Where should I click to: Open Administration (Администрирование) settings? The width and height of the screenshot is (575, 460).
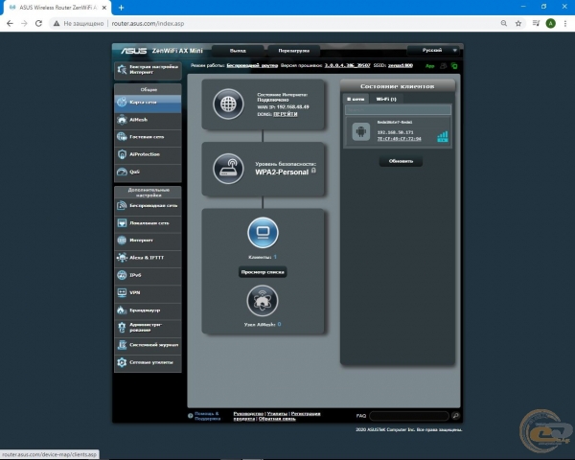tap(148, 328)
